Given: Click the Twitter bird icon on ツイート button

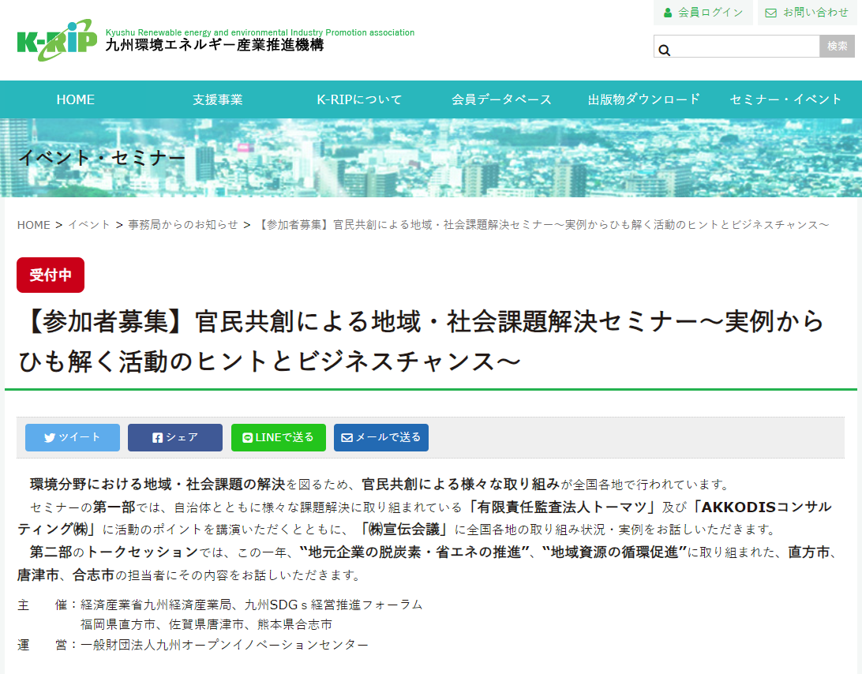Looking at the screenshot, I should pyautogui.click(x=51, y=437).
